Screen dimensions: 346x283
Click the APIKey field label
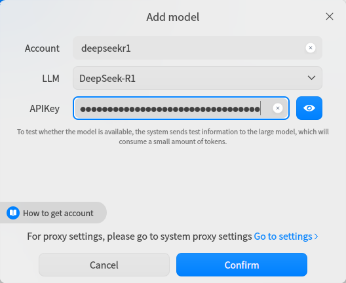[45, 109]
